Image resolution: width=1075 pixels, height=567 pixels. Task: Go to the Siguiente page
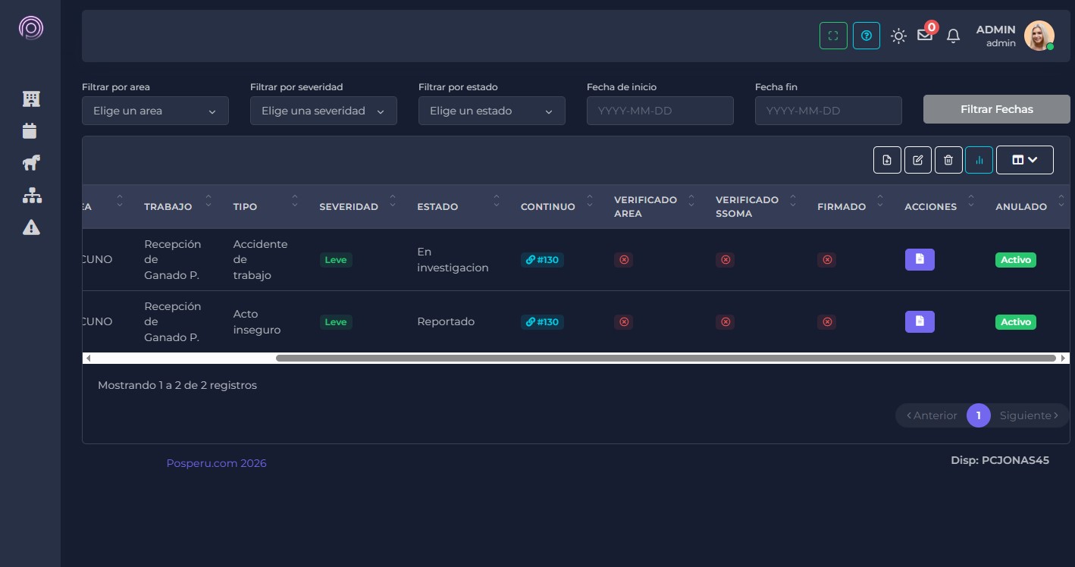(x=1030, y=415)
